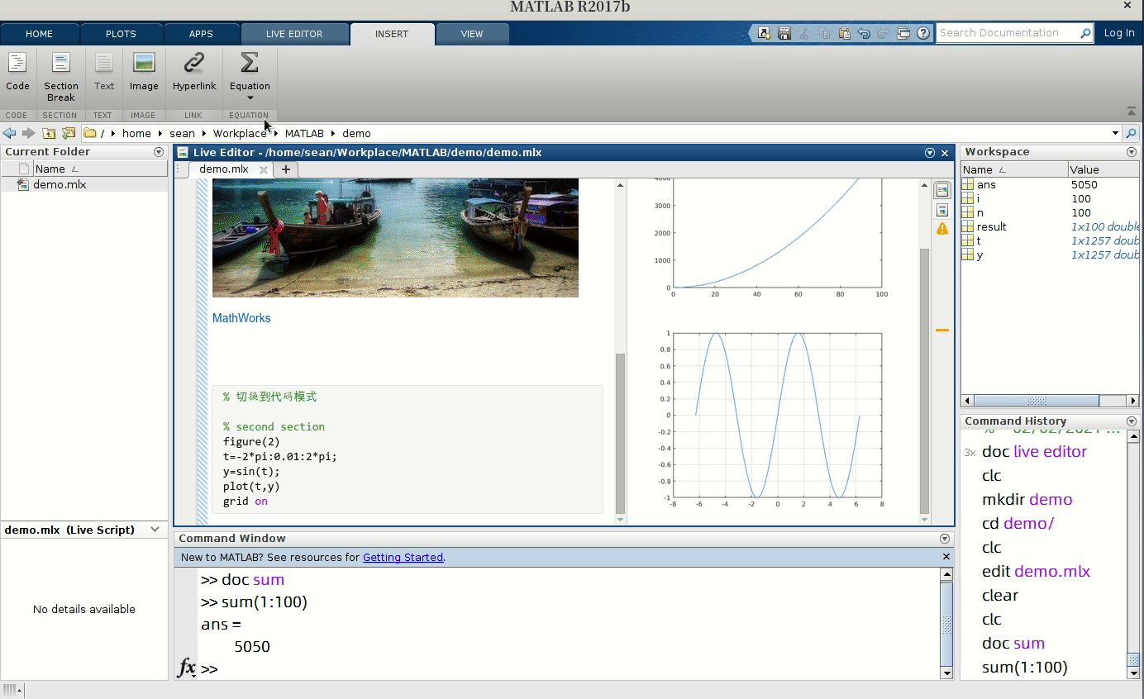This screenshot has height=699, width=1144.
Task: Click the orange warning triangle icon
Action: (942, 229)
